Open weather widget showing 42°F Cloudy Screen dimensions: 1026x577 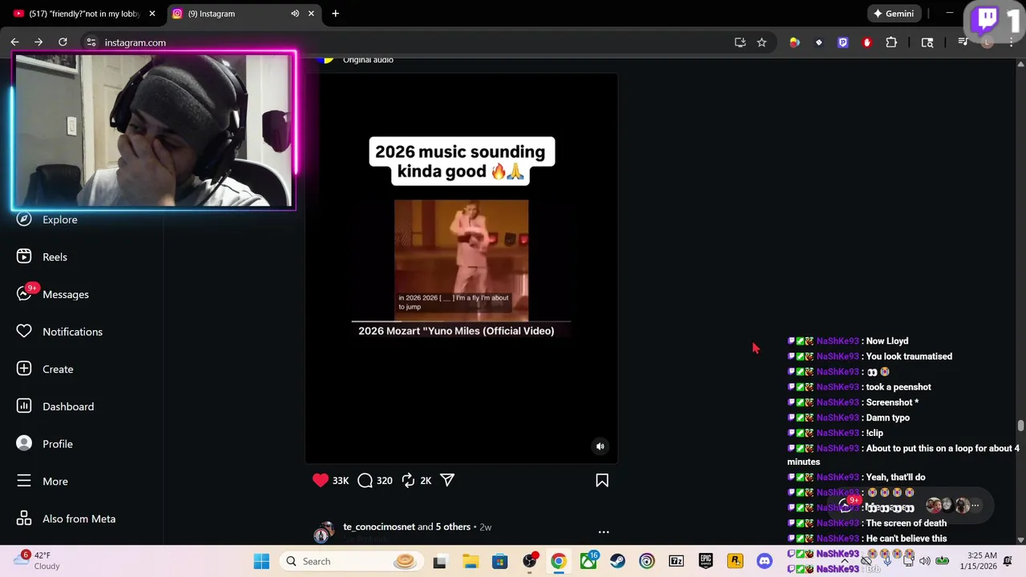click(38, 560)
